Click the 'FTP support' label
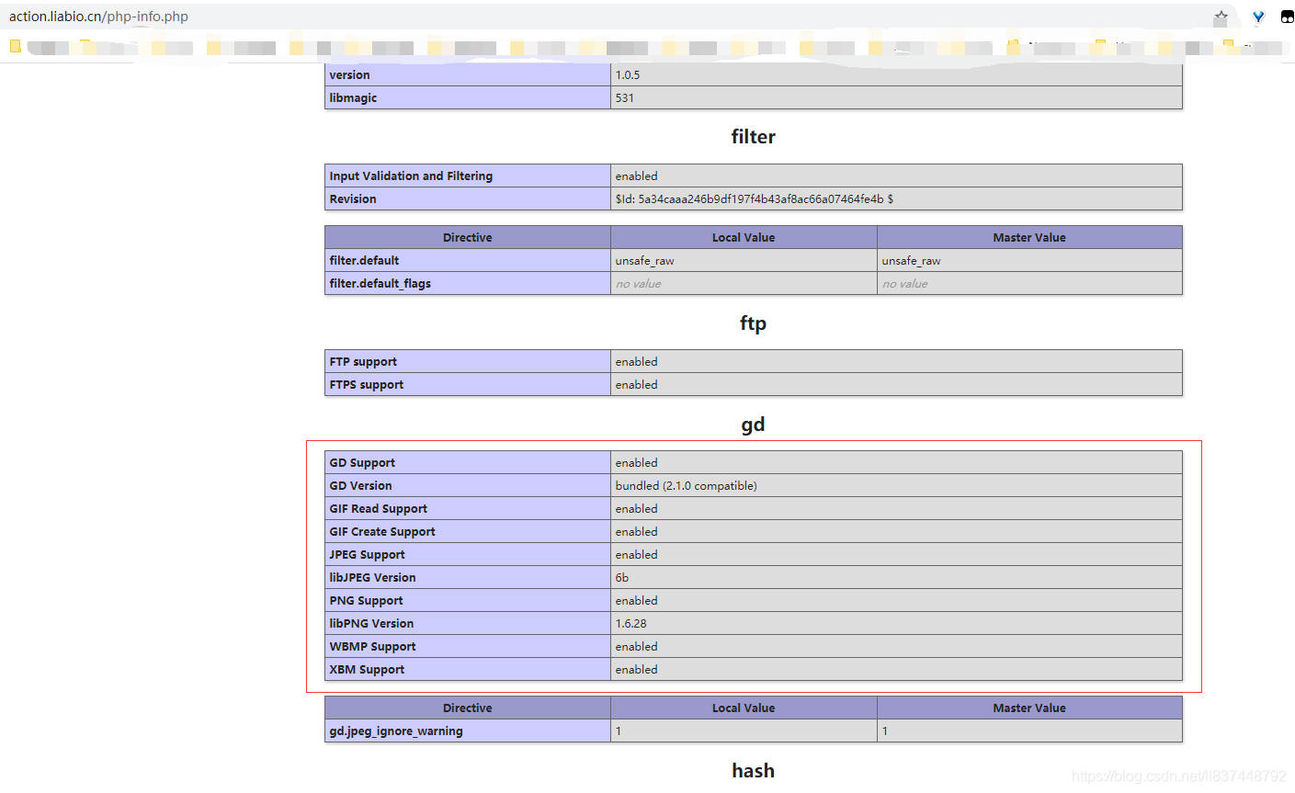The image size is (1295, 793). [x=363, y=362]
